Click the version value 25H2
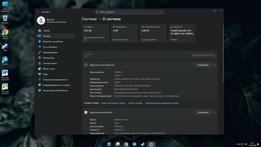This screenshot has width=261, height=147. pos(116,123)
